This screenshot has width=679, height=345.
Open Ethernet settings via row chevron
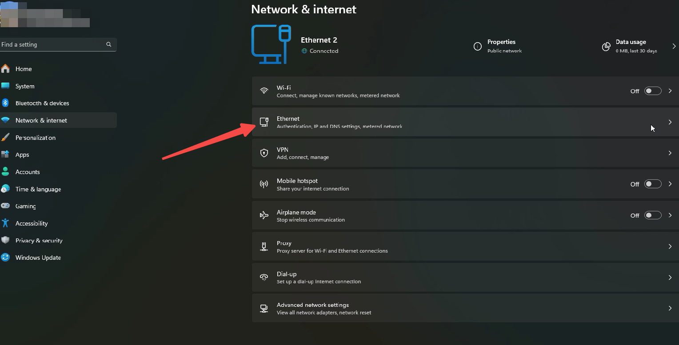[x=670, y=122]
